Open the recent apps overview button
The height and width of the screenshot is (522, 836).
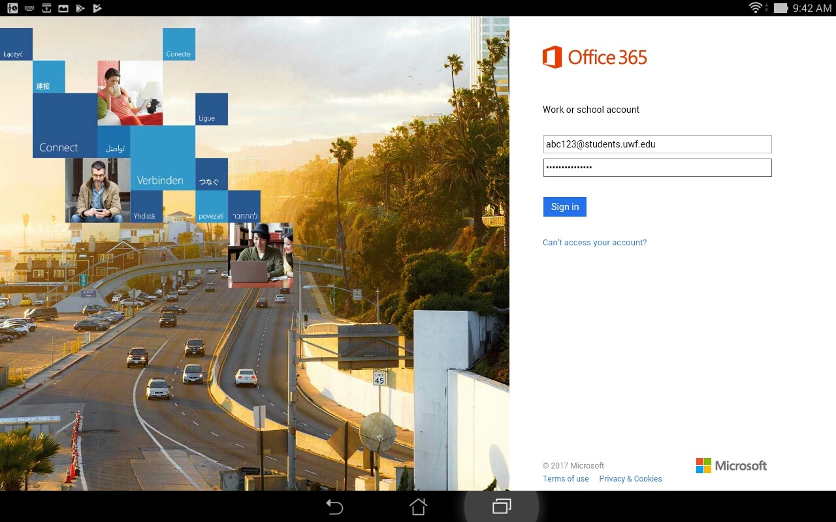(502, 506)
